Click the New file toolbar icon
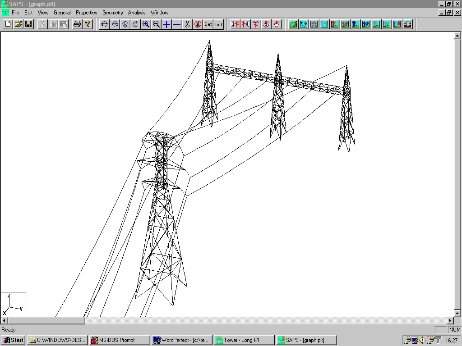The width and height of the screenshot is (462, 346). click(x=8, y=24)
